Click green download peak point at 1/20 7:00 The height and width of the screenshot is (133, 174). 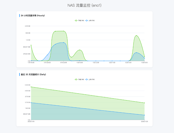click(x=136, y=35)
